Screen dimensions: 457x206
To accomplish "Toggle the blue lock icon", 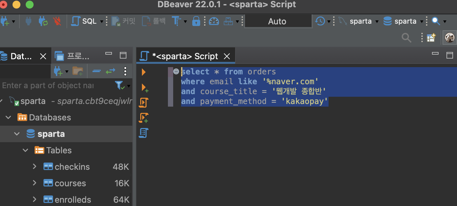I will click(196, 21).
